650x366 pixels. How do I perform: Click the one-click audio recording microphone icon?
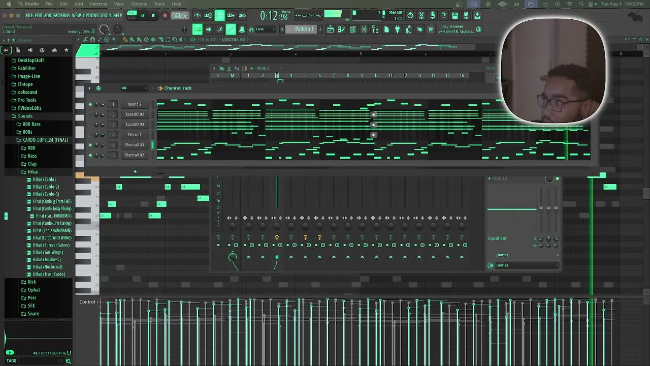point(433,15)
